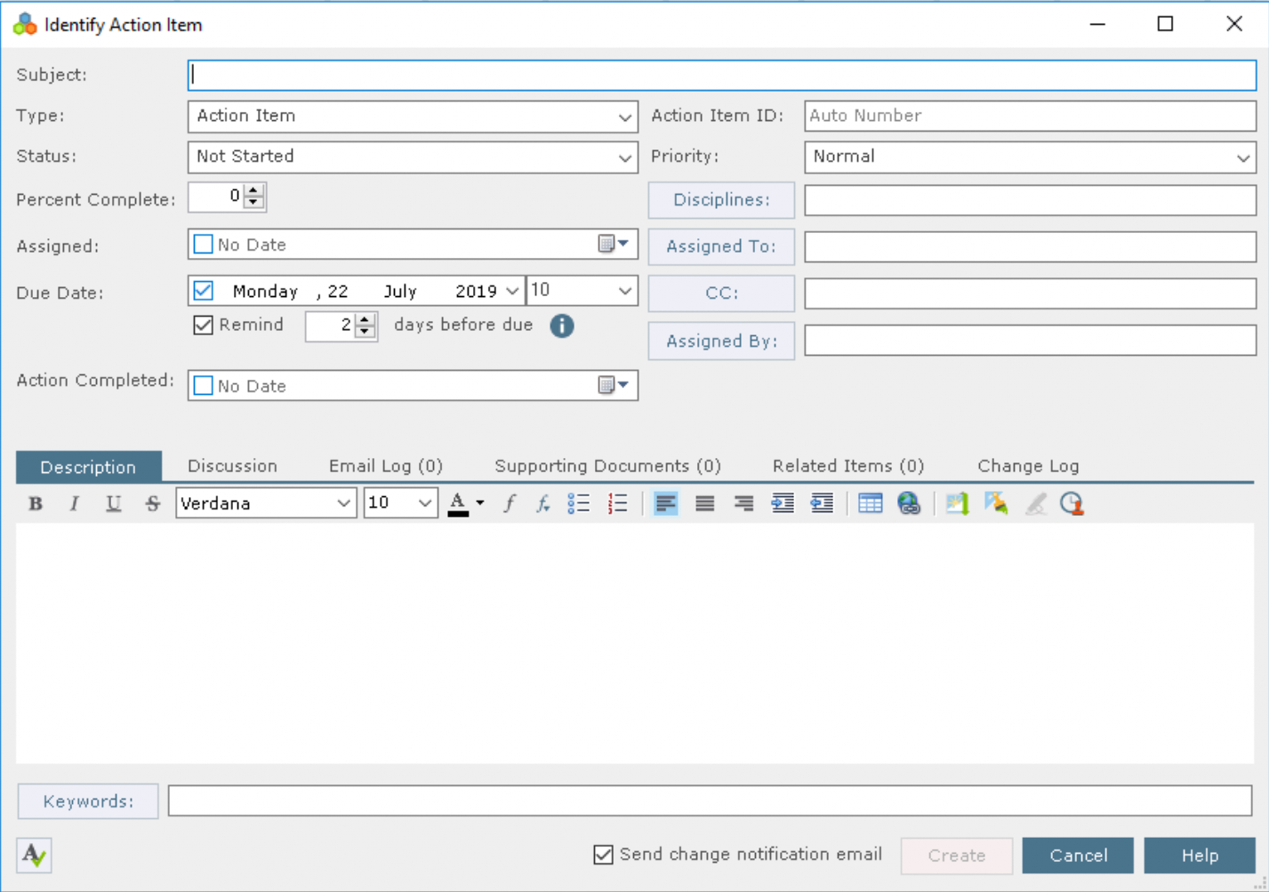
Task: Open the Priority dropdown
Action: click(1242, 157)
